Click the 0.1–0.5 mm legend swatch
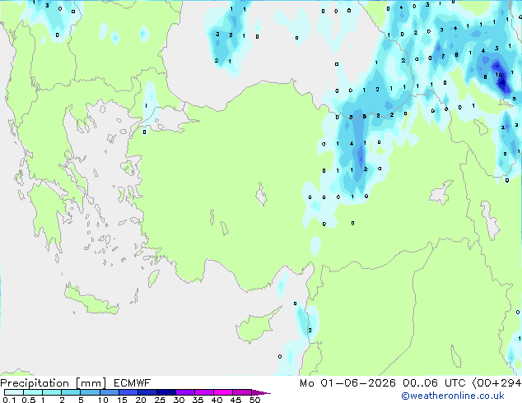This screenshot has height=403, width=522. tap(14, 392)
